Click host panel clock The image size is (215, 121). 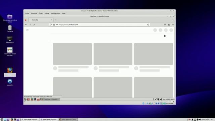click(208, 120)
